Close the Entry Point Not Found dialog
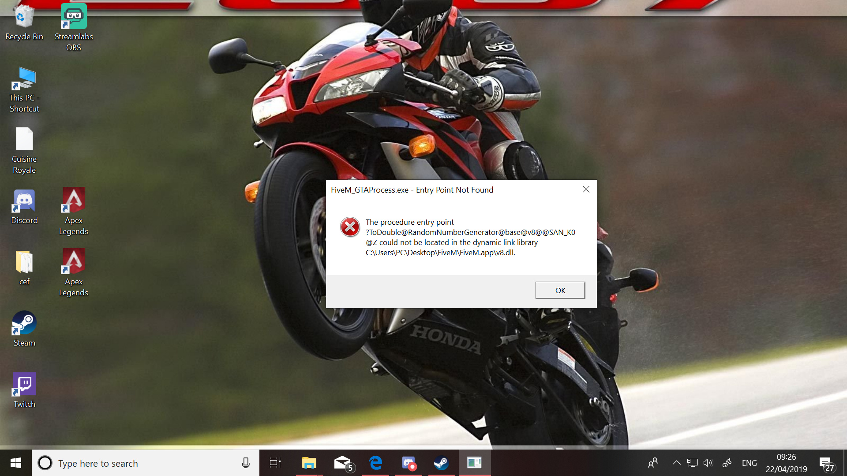 pyautogui.click(x=586, y=190)
